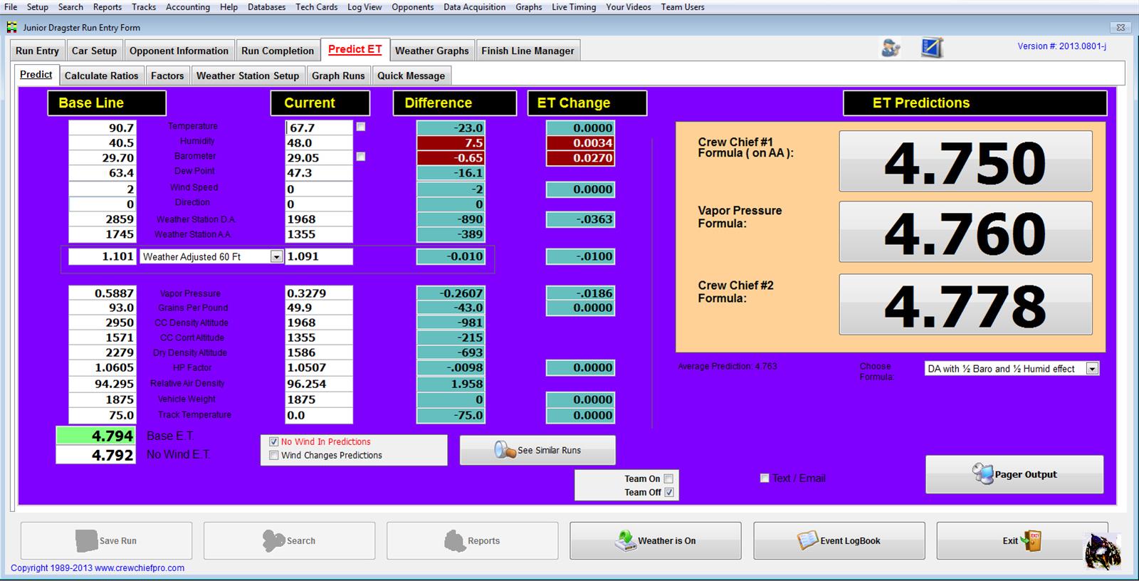Click the blue notepad icon at top right
This screenshot has width=1139, height=581.
[x=931, y=48]
